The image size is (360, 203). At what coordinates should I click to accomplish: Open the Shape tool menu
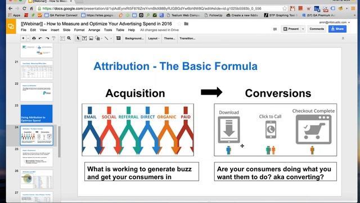pyautogui.click(x=97, y=38)
